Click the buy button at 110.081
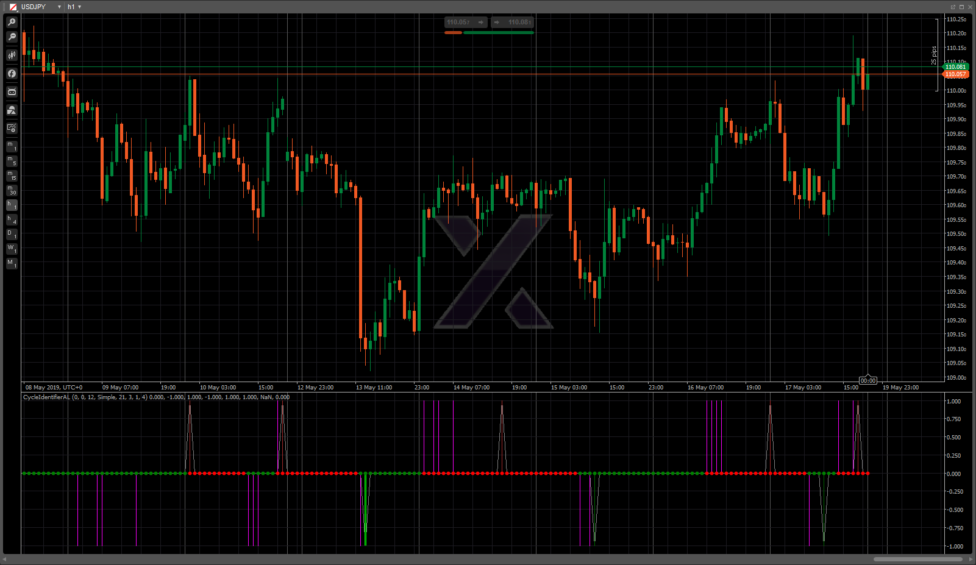976x565 pixels. coord(512,23)
